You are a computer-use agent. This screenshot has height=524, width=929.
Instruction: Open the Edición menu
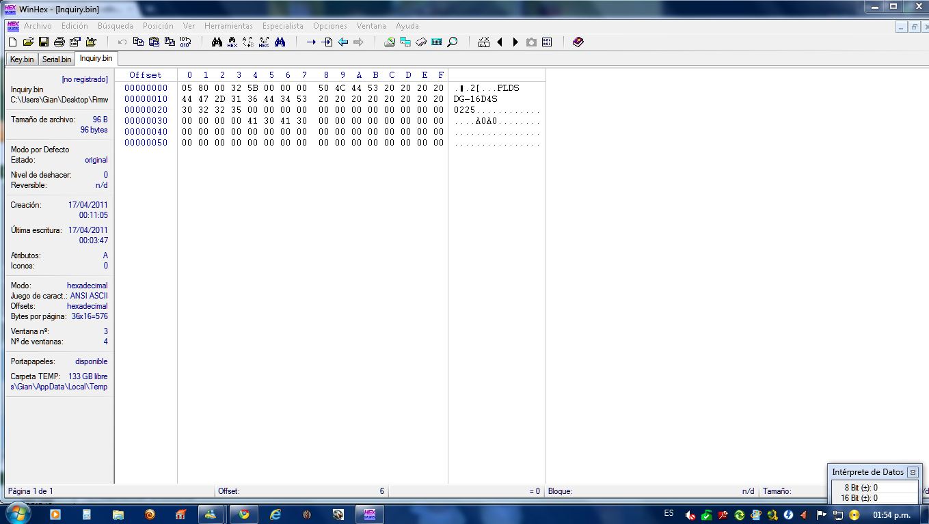75,26
